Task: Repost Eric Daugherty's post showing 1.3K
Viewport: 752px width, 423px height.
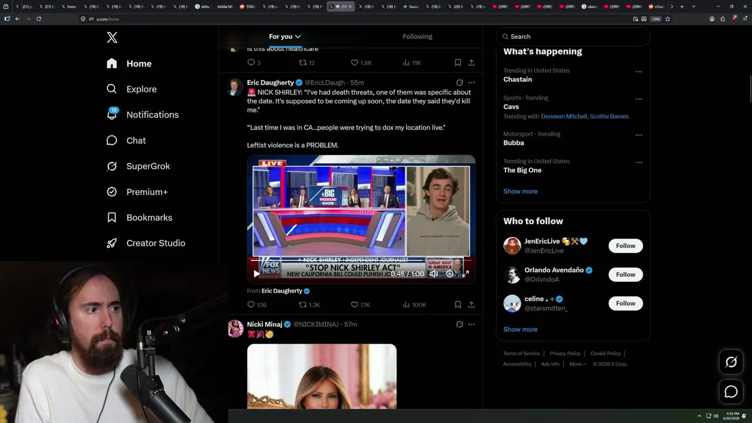Action: [x=310, y=305]
